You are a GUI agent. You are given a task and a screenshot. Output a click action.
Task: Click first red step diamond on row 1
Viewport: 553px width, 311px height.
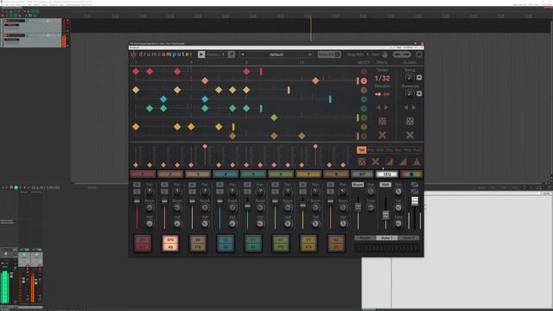point(136,72)
